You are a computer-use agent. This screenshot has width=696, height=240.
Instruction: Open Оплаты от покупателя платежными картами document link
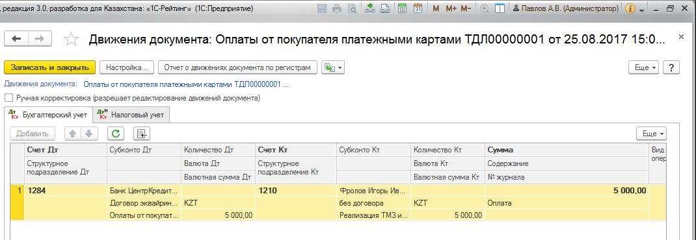186,84
